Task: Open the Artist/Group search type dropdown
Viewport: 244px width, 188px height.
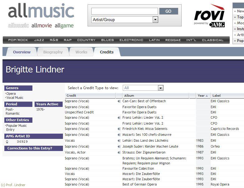Action: 155,20
